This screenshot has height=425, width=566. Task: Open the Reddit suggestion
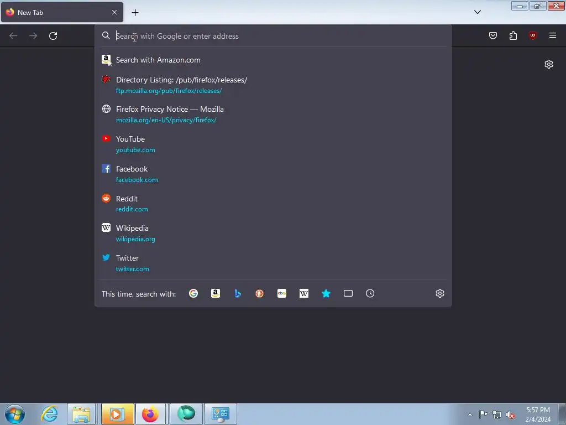click(x=273, y=204)
